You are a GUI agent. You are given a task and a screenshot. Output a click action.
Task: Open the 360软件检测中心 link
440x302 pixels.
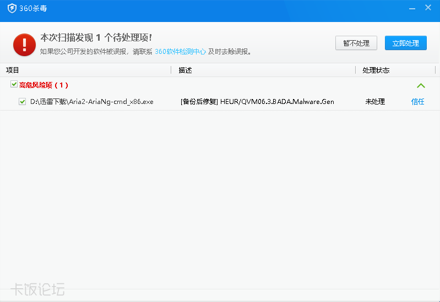point(180,52)
